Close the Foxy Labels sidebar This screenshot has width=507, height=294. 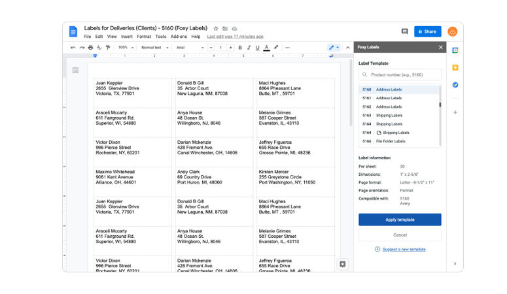pyautogui.click(x=440, y=47)
